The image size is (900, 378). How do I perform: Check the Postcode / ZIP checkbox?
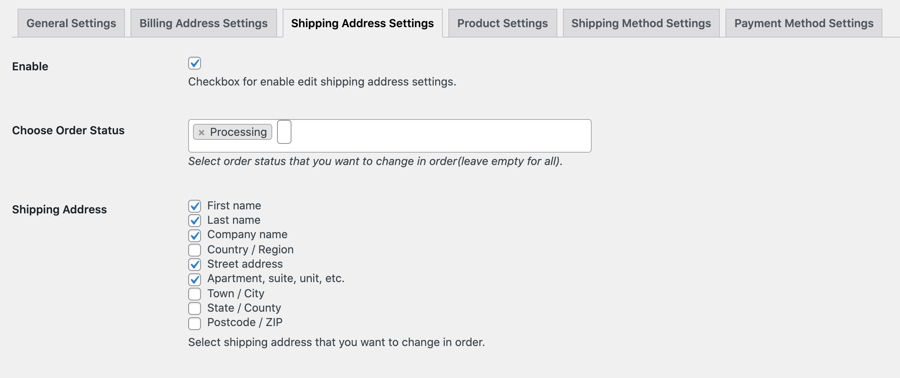coord(195,323)
